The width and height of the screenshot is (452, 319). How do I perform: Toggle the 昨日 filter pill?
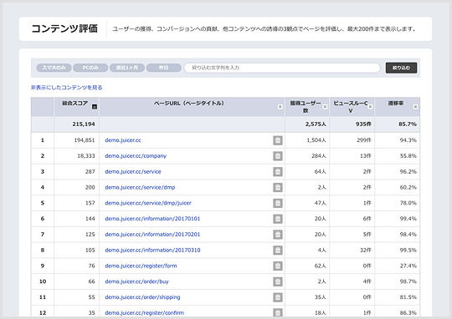164,68
